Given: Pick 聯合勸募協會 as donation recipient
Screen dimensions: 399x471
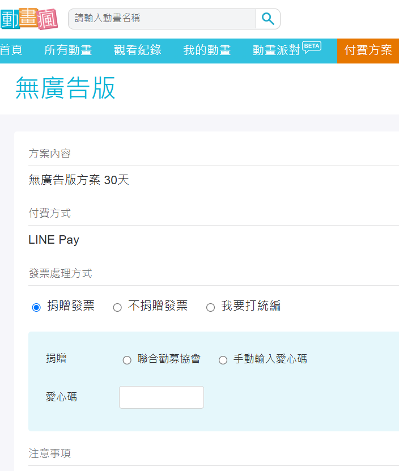Looking at the screenshot, I should pos(127,360).
